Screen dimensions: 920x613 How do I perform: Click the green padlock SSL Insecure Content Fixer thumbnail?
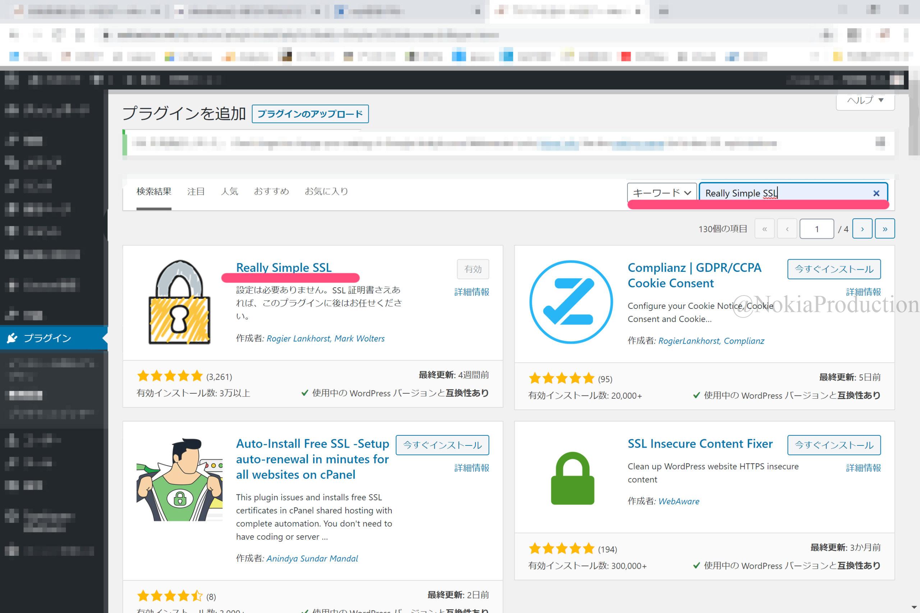(572, 479)
